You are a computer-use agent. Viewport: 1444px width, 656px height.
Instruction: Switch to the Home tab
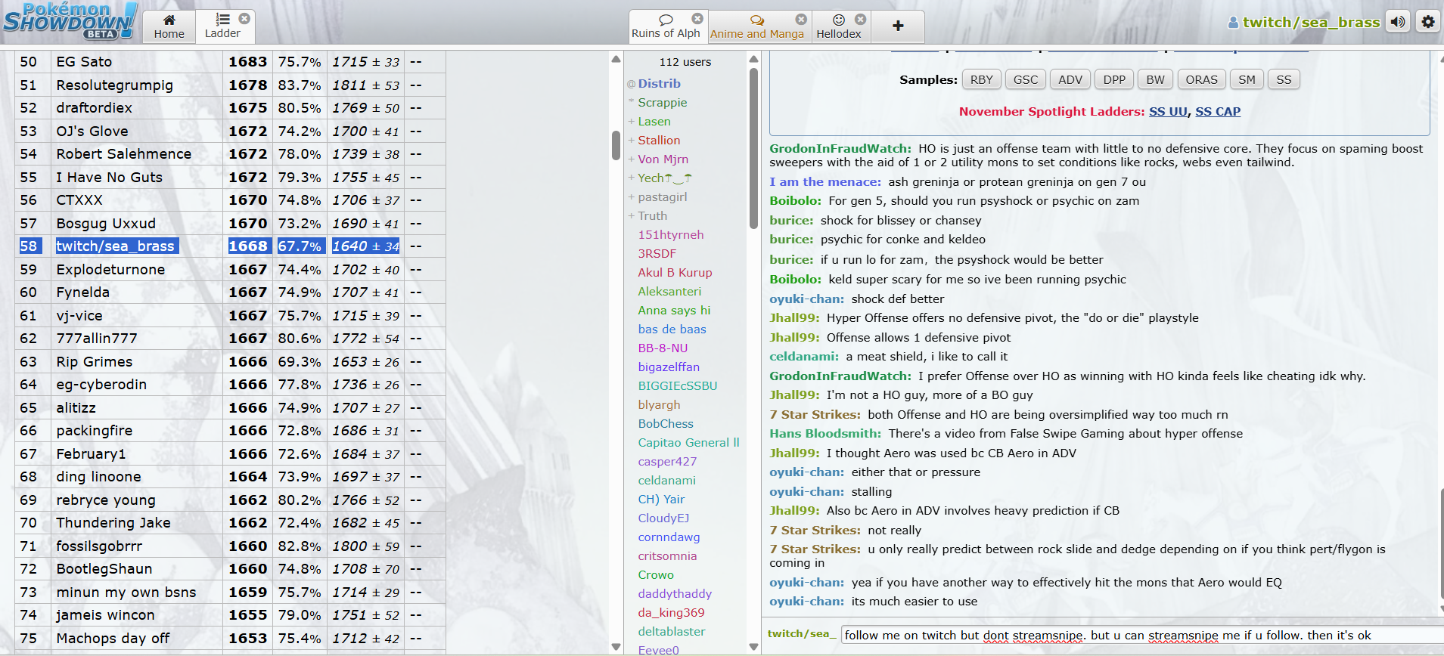[x=169, y=26]
